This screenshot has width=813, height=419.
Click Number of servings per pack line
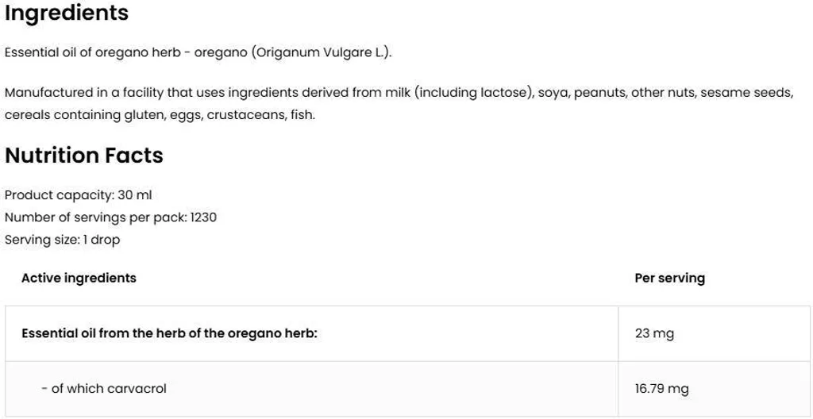pyautogui.click(x=110, y=217)
